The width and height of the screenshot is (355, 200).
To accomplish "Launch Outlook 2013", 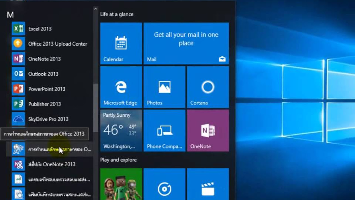I will pyautogui.click(x=49, y=74).
